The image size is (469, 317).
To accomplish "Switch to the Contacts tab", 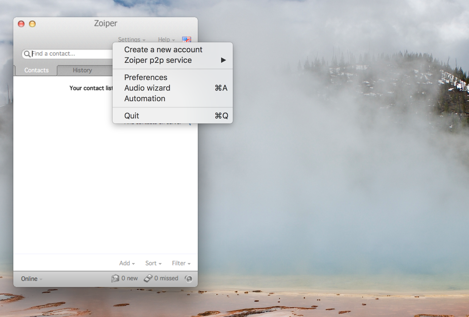I will coord(36,70).
